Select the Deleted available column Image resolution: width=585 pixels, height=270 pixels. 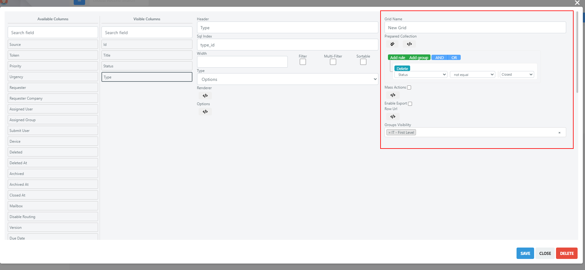(x=53, y=152)
